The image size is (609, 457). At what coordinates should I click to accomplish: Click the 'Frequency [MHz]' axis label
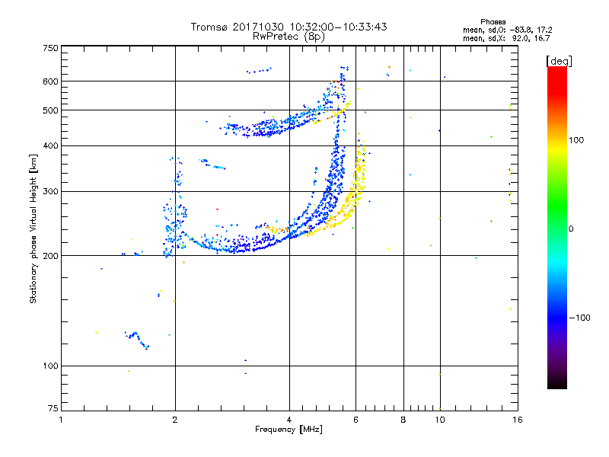[289, 430]
